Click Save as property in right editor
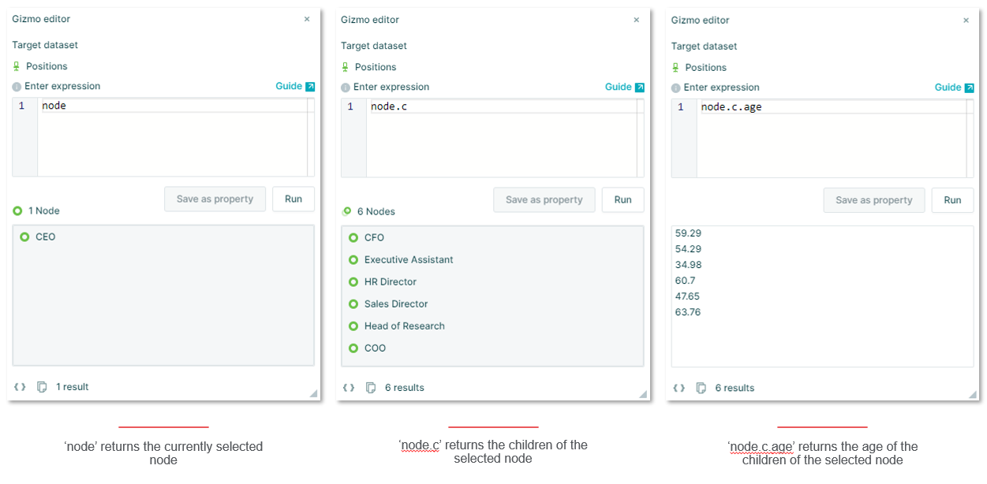The image size is (987, 484). click(x=874, y=200)
